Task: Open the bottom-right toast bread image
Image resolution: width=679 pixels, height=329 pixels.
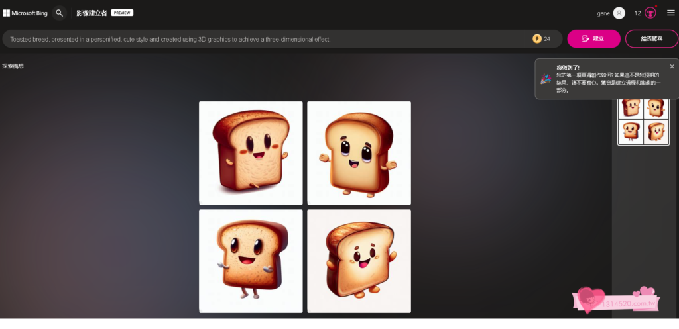Action: pos(359,261)
